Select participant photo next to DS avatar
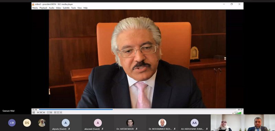 [x=42, y=123]
